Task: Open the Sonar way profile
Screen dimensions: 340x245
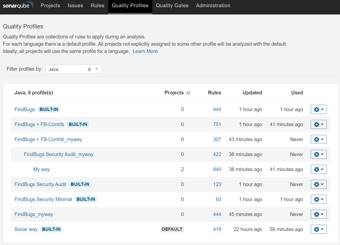Action: (x=26, y=229)
